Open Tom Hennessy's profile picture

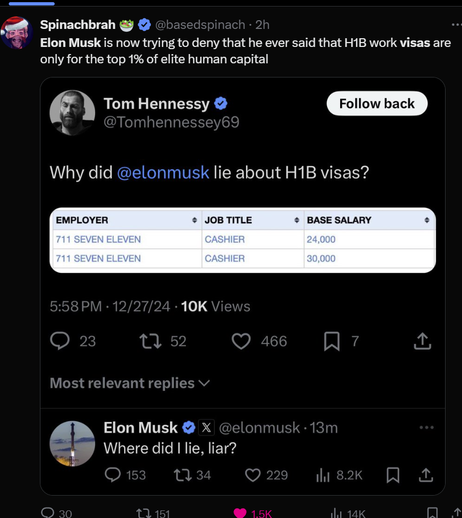pos(72,112)
